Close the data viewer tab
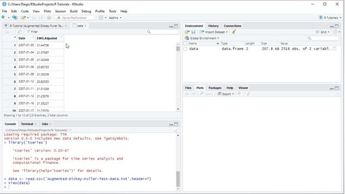Screen dimensions: 345x194 (85, 26)
